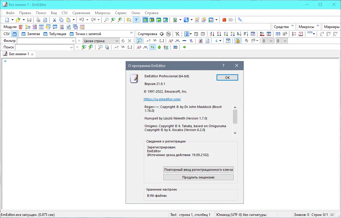Select the 'Без имени-1' document tab

click(19, 54)
